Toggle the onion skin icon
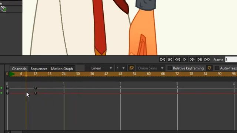Image resolution: width=237 pixels, height=133 pixels. (131, 68)
